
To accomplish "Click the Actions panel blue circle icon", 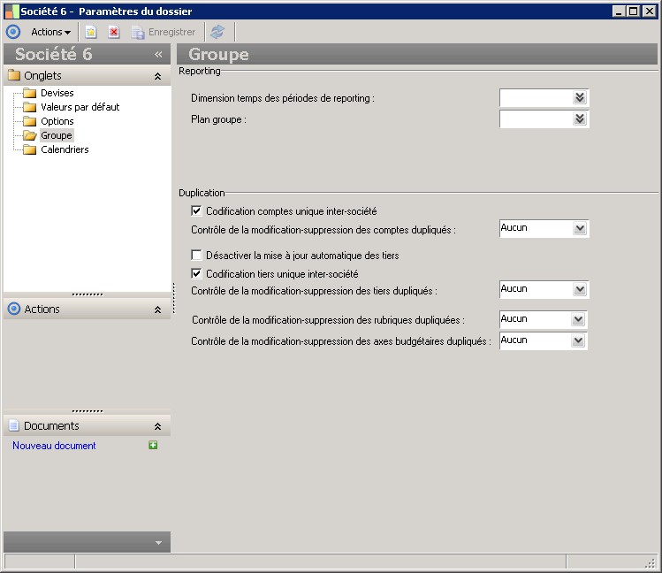I will point(14,309).
